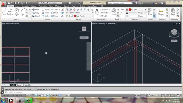Open the Unsaved Layer State dropdown
Image resolution: width=183 pixels, height=103 pixels.
coord(79,13)
